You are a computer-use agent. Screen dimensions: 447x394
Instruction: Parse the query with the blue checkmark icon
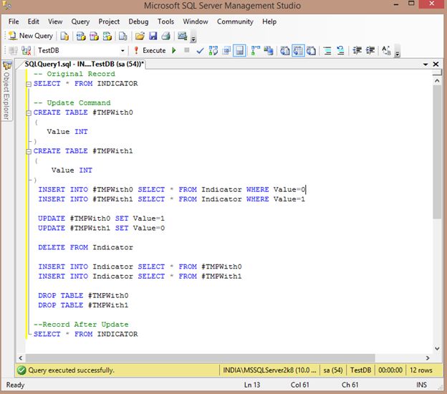tap(200, 51)
